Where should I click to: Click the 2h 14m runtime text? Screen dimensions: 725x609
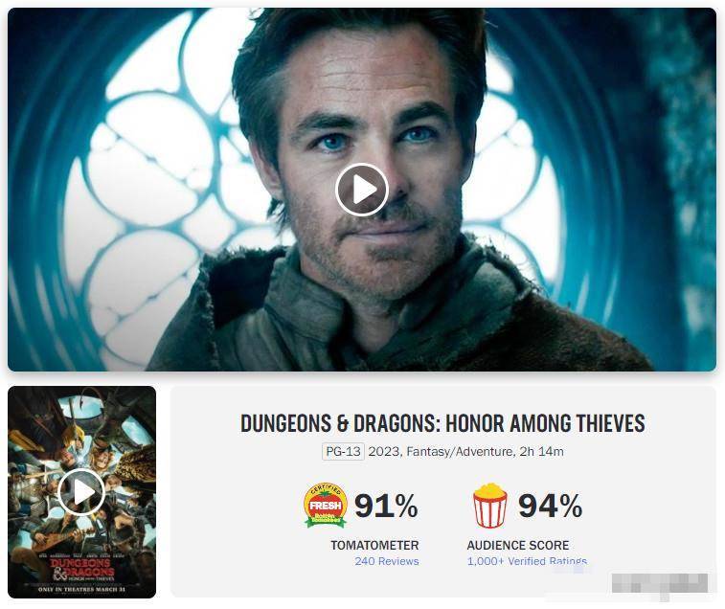pyautogui.click(x=541, y=451)
